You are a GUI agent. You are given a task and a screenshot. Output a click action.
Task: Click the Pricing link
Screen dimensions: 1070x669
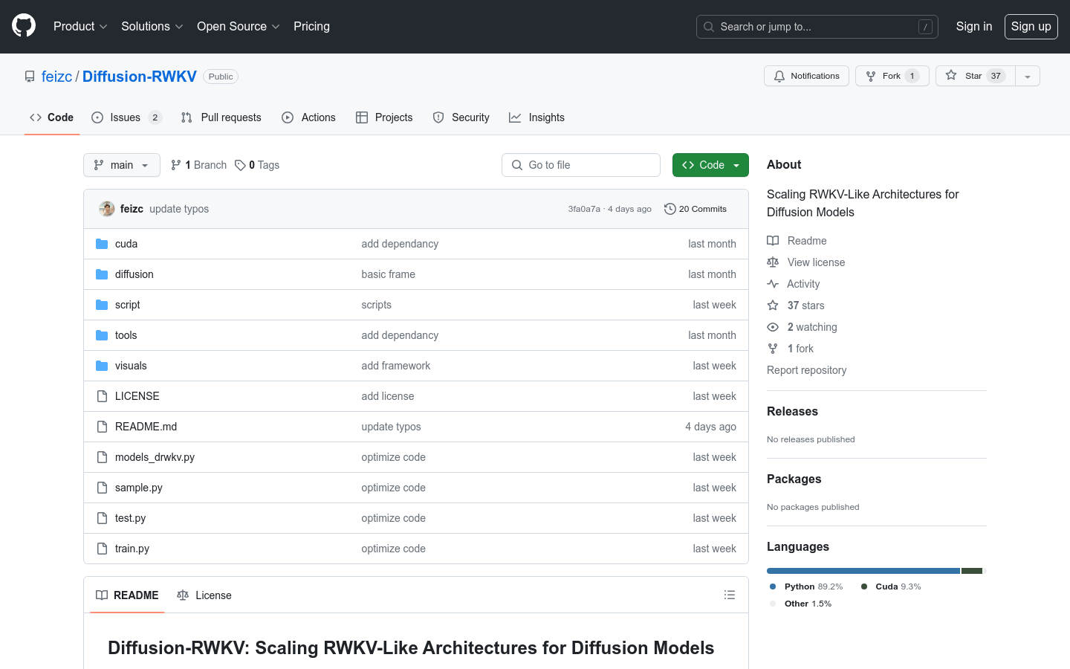[x=311, y=26]
